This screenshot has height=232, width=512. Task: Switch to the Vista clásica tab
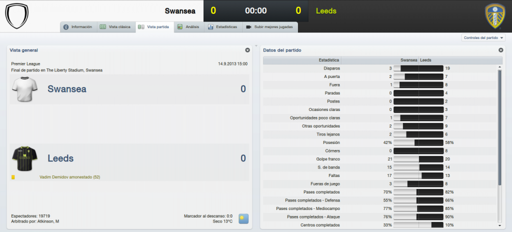click(116, 27)
